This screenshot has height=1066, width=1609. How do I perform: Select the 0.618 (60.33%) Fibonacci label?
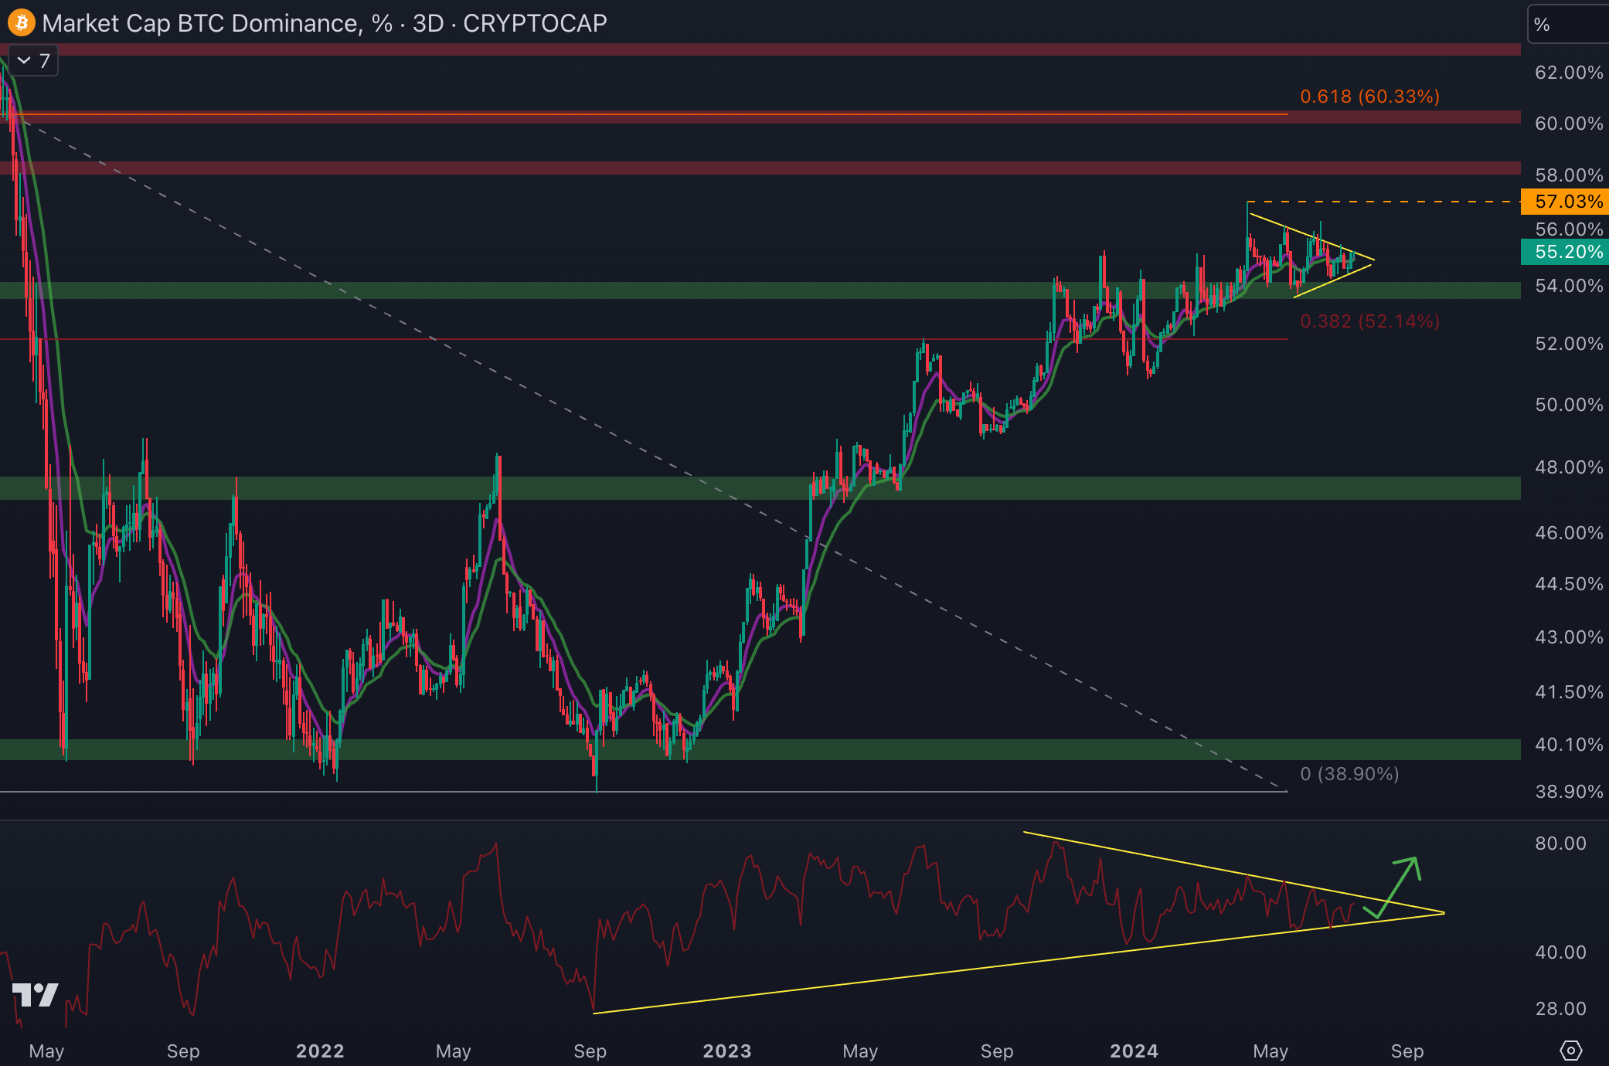tap(1369, 97)
